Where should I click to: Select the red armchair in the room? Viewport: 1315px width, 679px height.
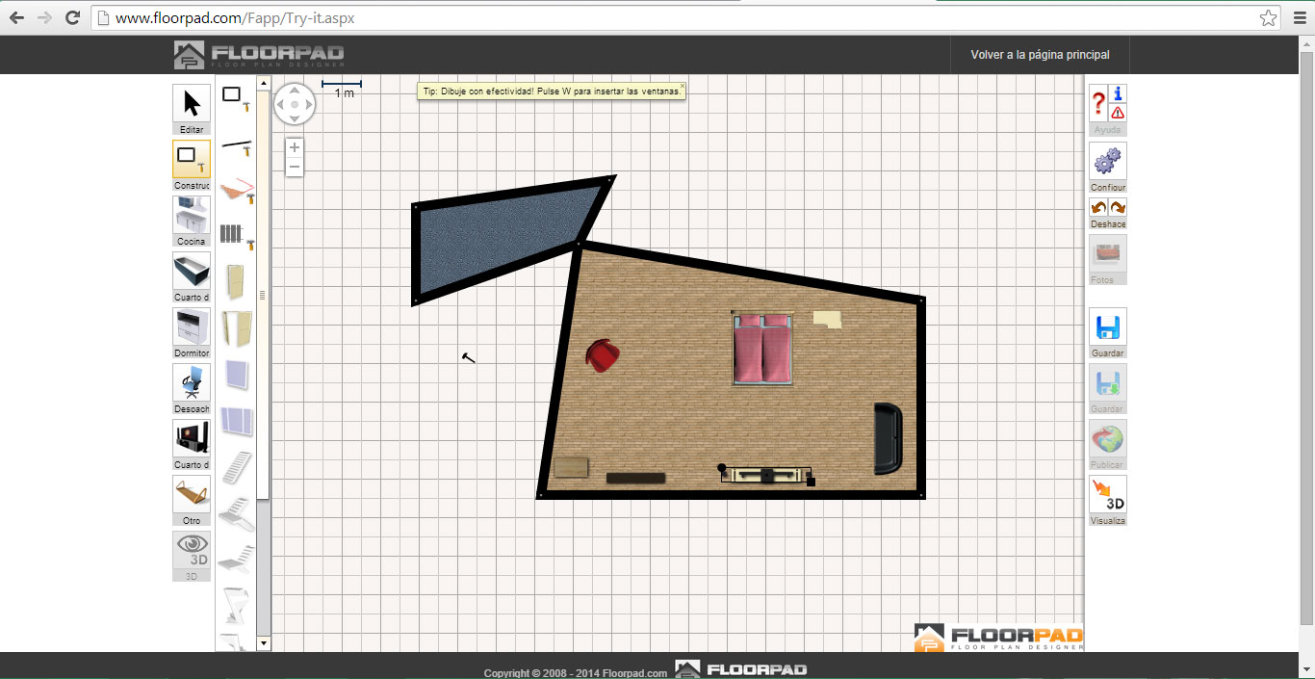click(x=603, y=354)
